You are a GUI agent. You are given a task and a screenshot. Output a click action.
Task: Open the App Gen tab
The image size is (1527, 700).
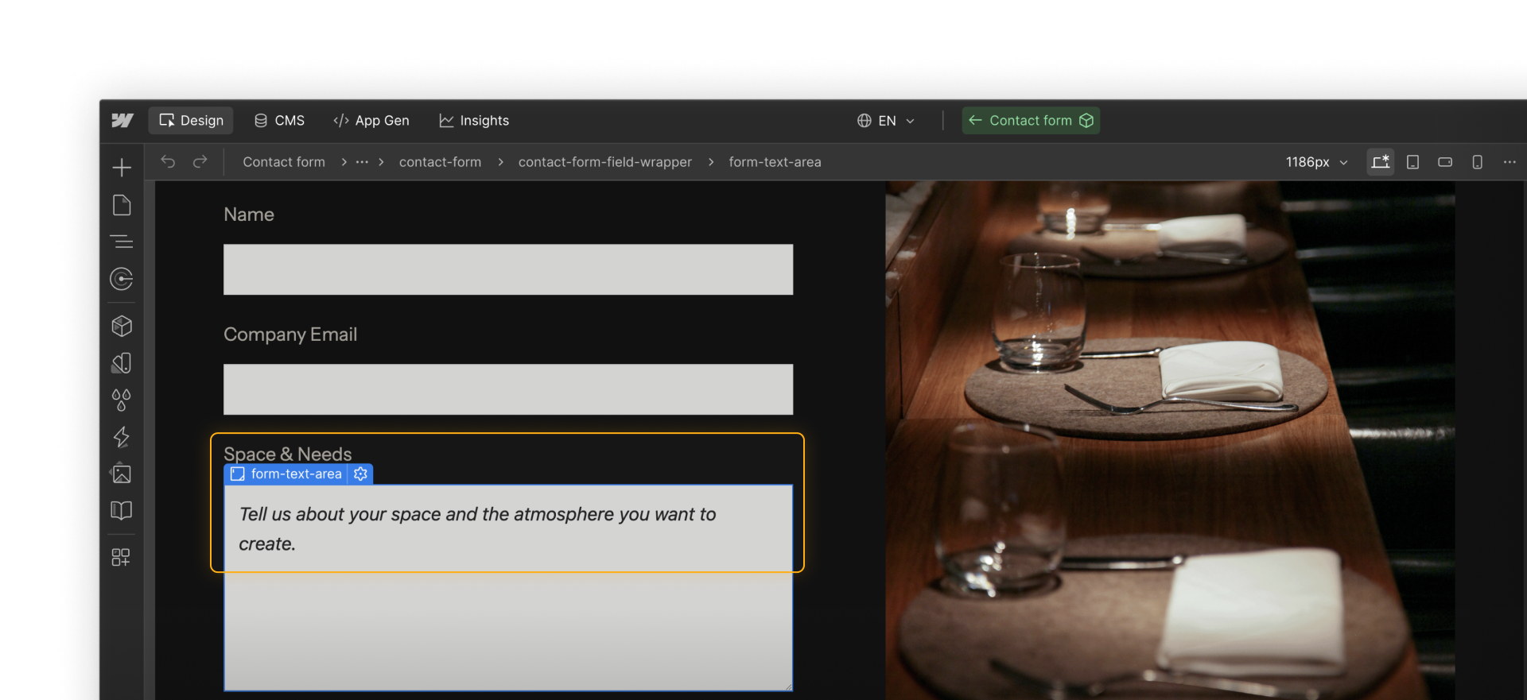coord(371,121)
